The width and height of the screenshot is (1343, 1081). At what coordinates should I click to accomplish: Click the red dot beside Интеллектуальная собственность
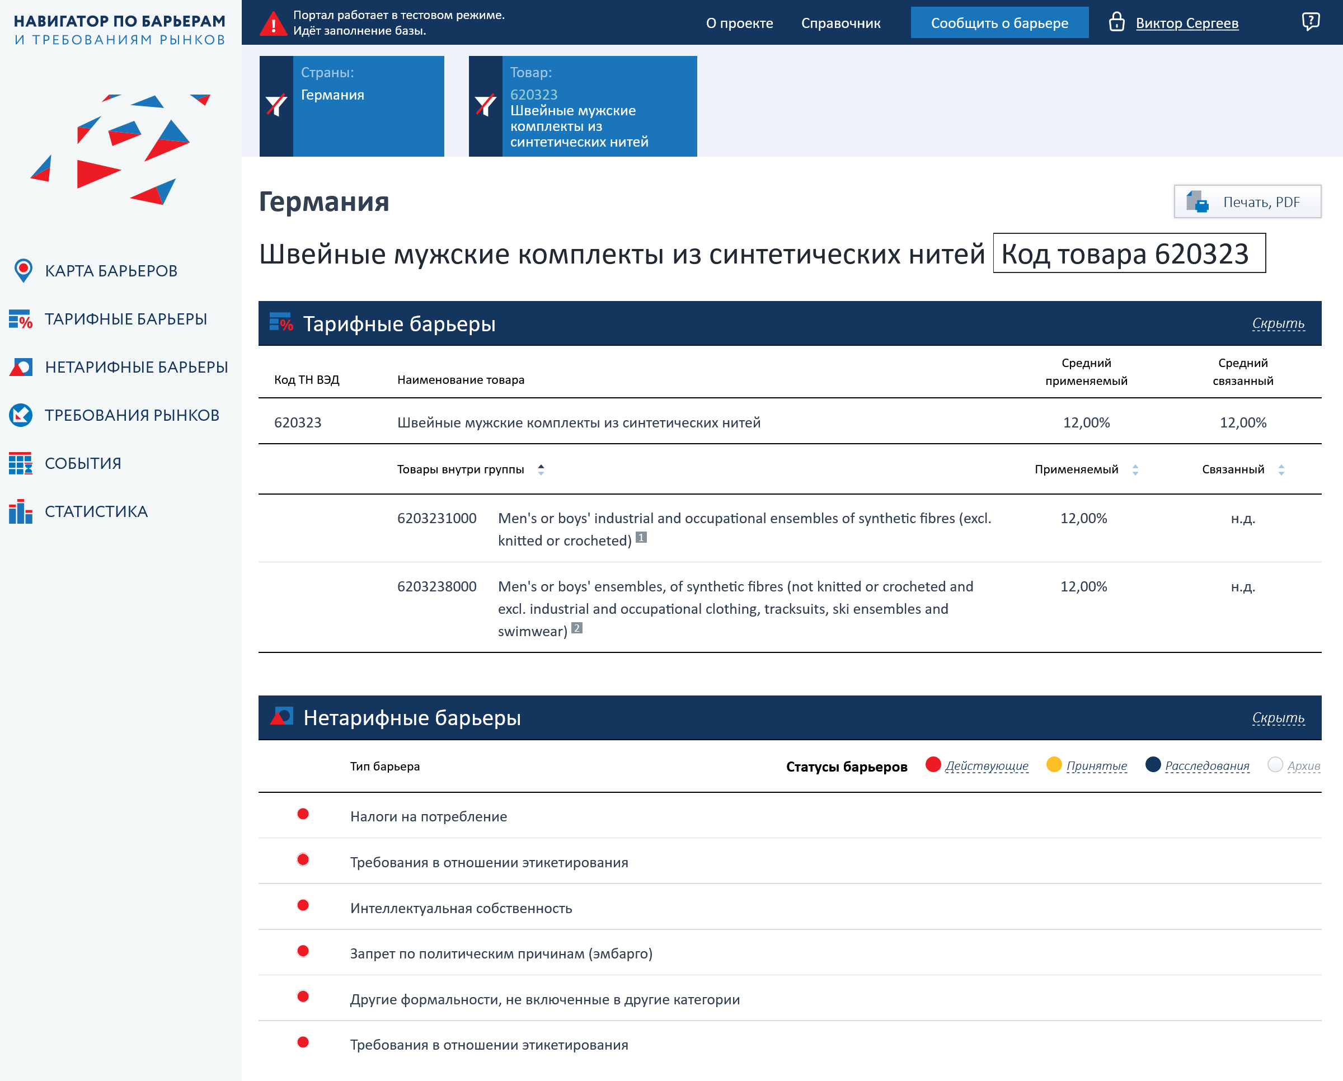click(x=303, y=905)
